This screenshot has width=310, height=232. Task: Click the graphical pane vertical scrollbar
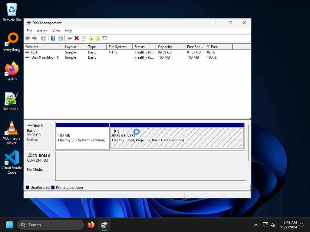point(248,143)
